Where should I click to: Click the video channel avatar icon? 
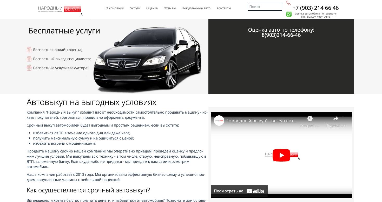pos(219,121)
